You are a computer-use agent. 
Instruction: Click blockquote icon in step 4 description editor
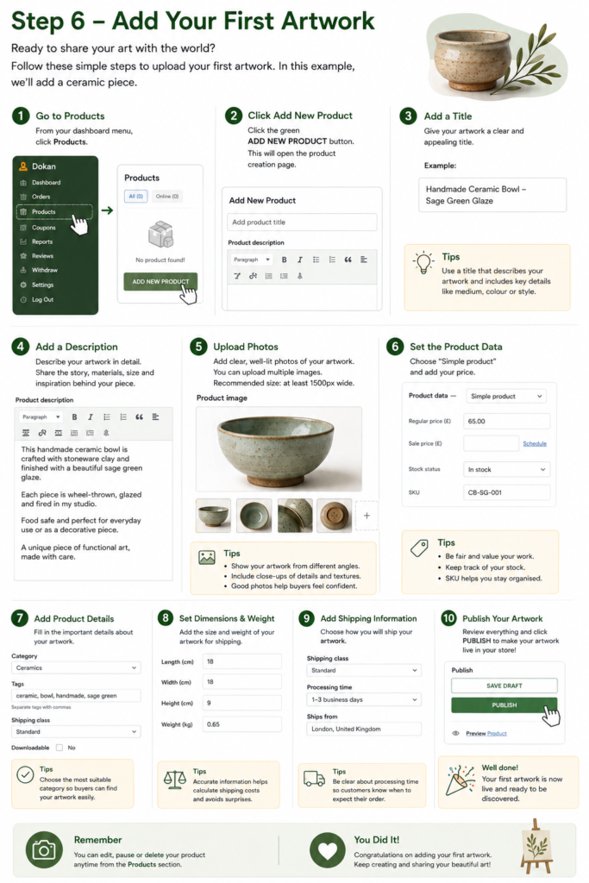click(139, 416)
